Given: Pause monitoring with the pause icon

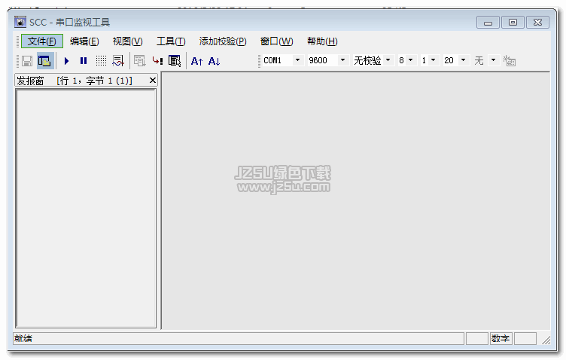Looking at the screenshot, I should click(x=84, y=60).
